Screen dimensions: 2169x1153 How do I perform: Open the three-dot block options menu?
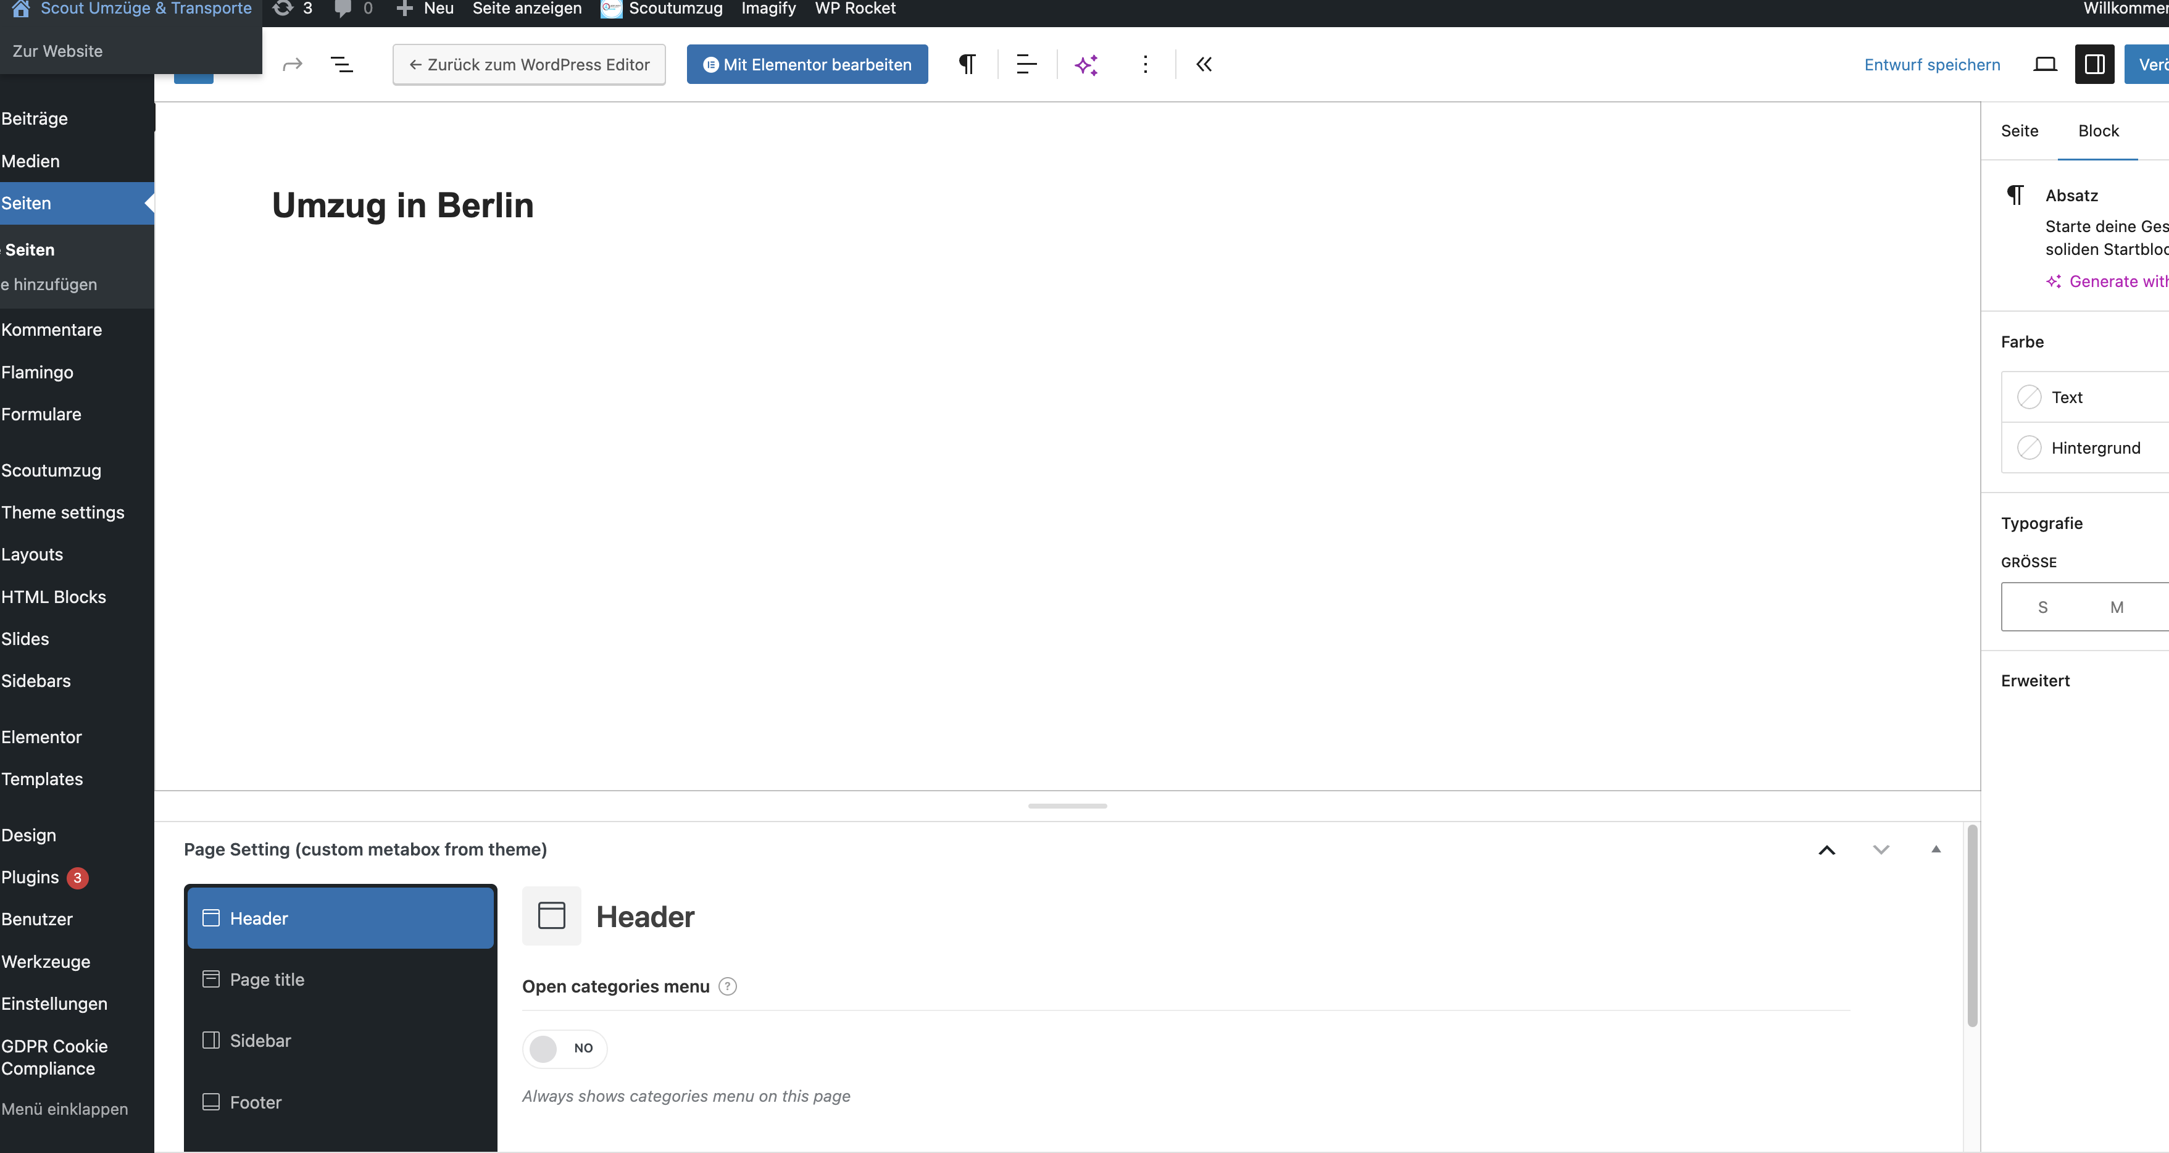pos(1145,65)
